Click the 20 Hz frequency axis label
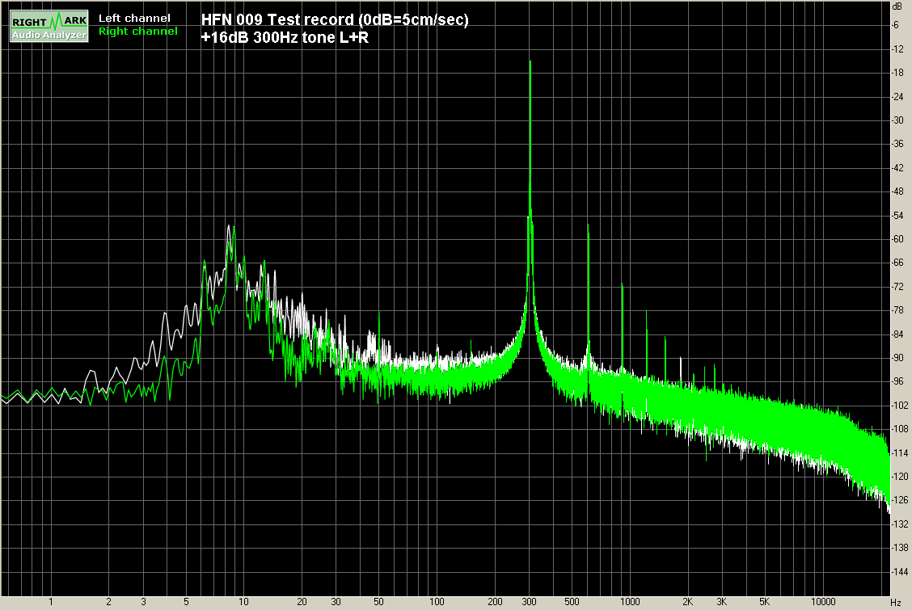This screenshot has width=912, height=610. 302,602
